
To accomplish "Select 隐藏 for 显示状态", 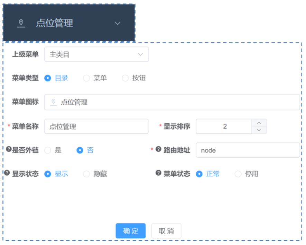I will [x=95, y=174].
